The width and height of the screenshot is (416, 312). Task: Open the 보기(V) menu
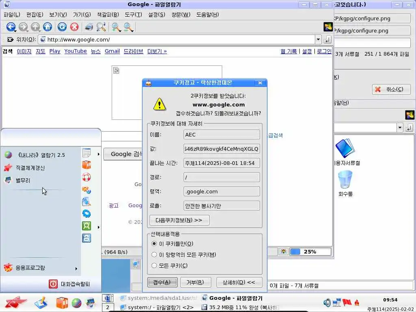[x=58, y=15]
